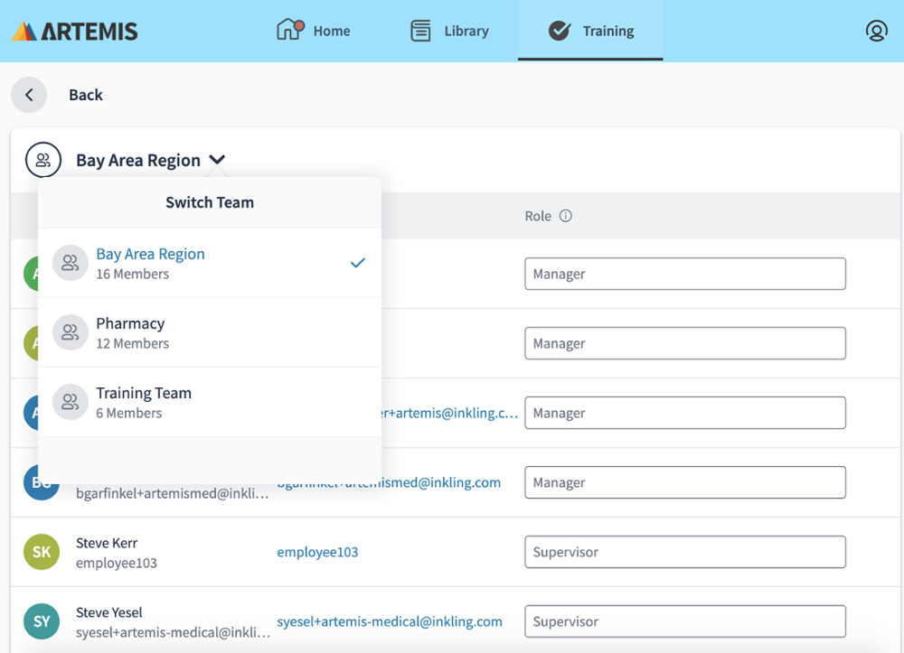Switch to the Library tab
The width and height of the screenshot is (904, 653).
[x=449, y=31]
